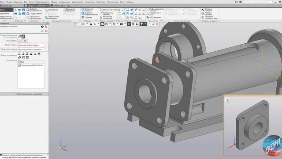
Task: Click 'Обновить ссылки' button
Action: tap(210, 18)
